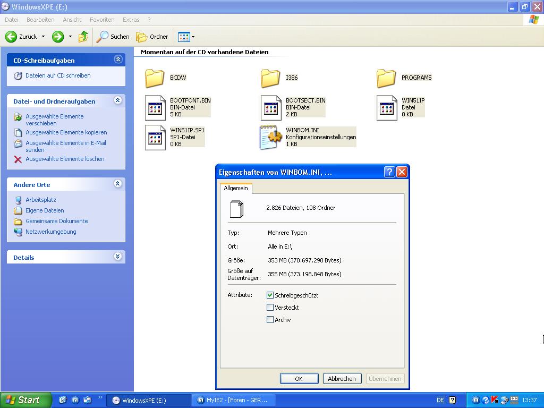The width and height of the screenshot is (544, 408).
Task: Confirm the dialog with OK
Action: tap(299, 378)
